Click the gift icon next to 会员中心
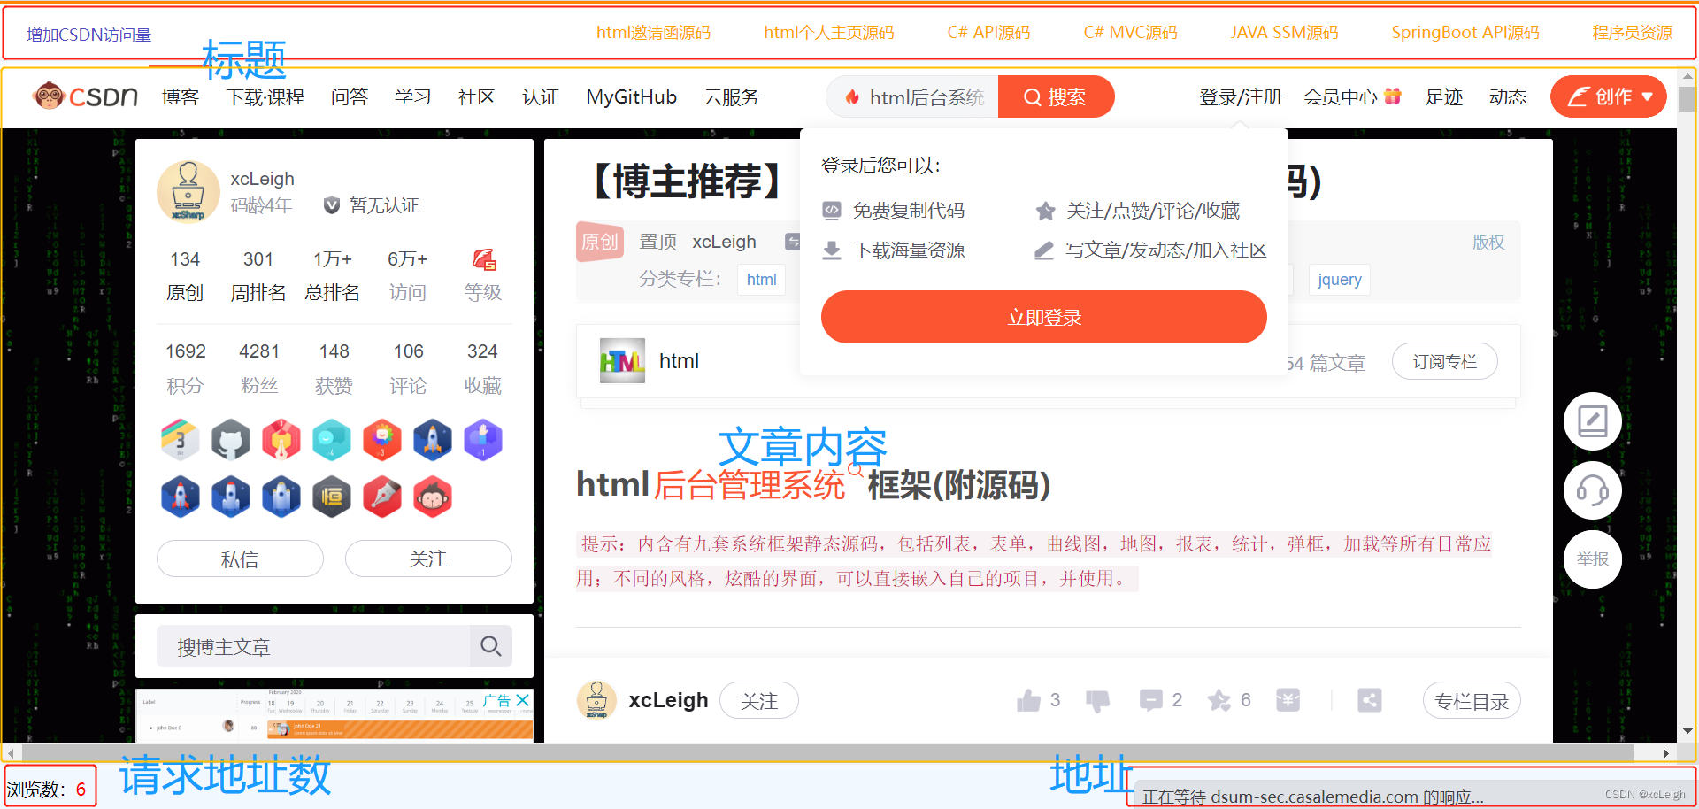The width and height of the screenshot is (1699, 809). point(1394,96)
